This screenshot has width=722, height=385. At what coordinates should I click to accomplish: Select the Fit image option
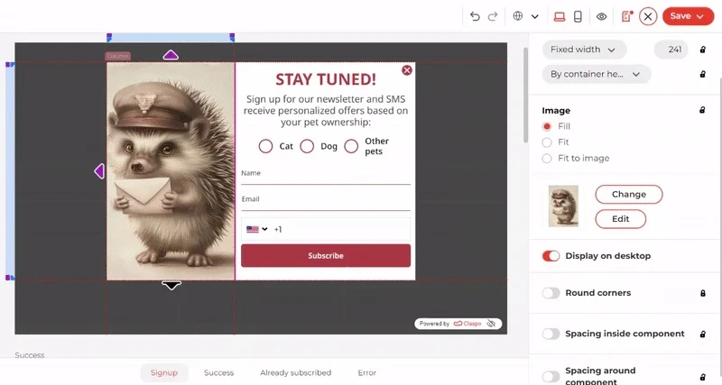click(547, 142)
